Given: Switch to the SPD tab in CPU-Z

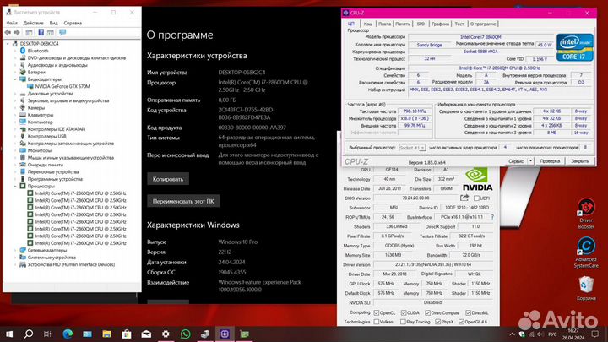Looking at the screenshot, I should [421, 24].
